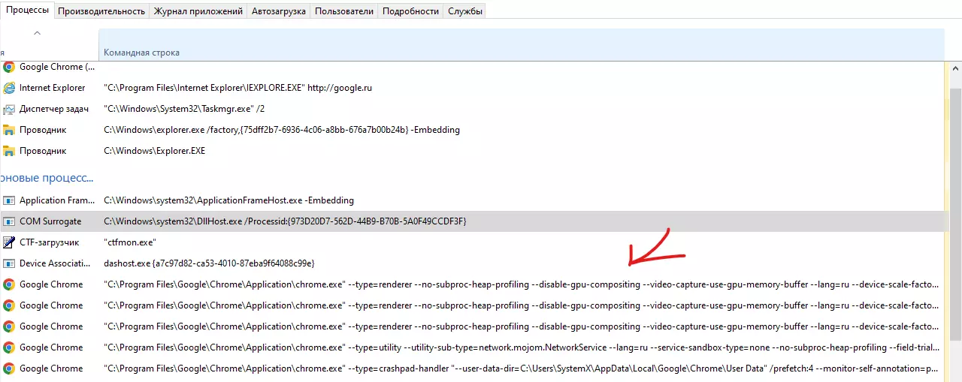
Task: Click Проводник icon on the /factory row
Action: [x=9, y=130]
